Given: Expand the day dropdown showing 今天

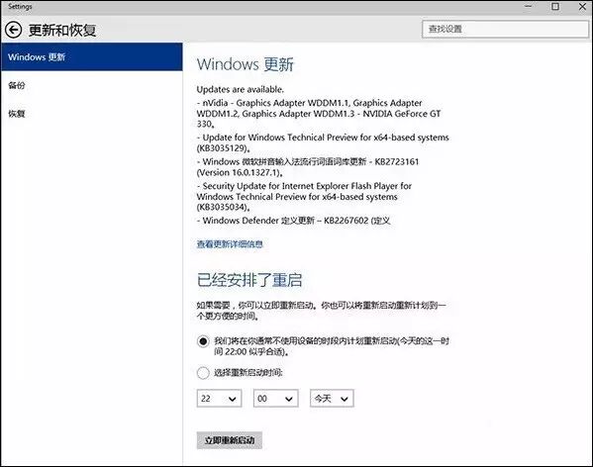Looking at the screenshot, I should [332, 398].
